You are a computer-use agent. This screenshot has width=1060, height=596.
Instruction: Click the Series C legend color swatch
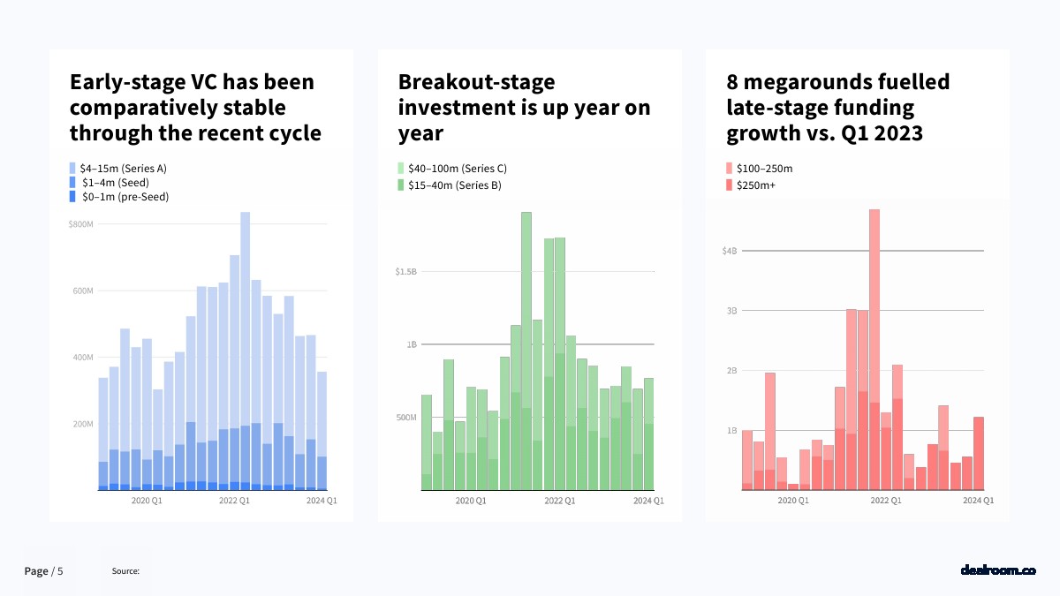(402, 168)
